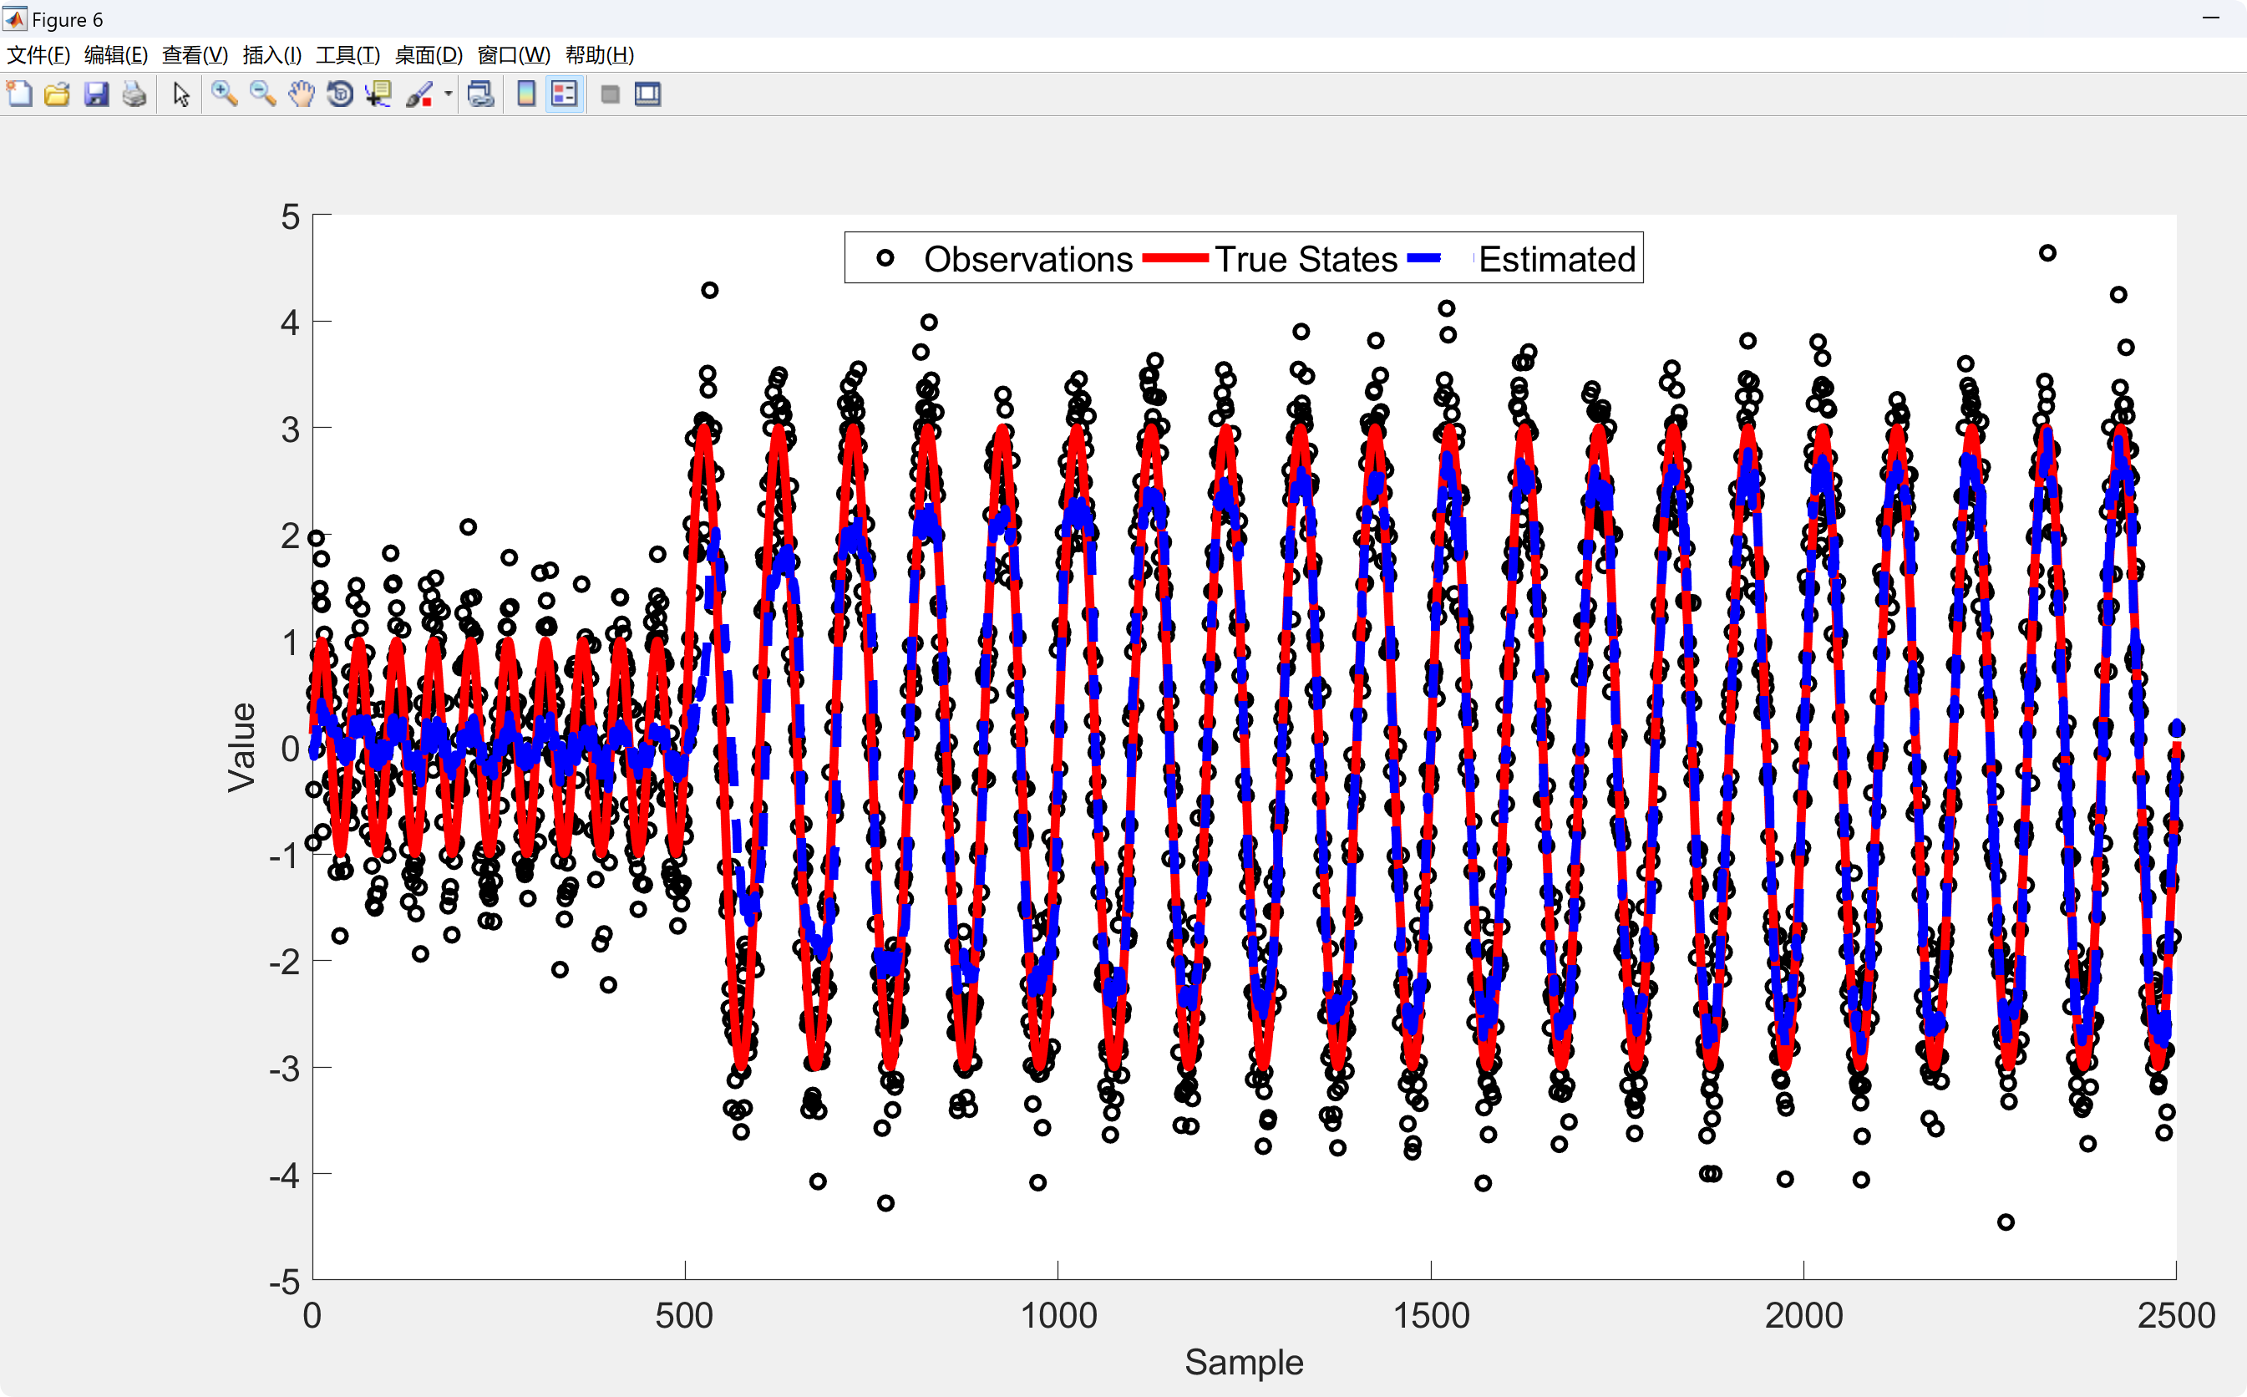Open the brush color dropdown arrow

pyautogui.click(x=448, y=94)
